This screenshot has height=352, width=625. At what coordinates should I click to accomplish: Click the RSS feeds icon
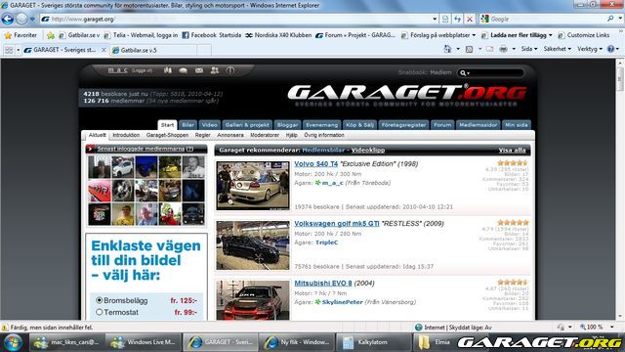pos(469,49)
